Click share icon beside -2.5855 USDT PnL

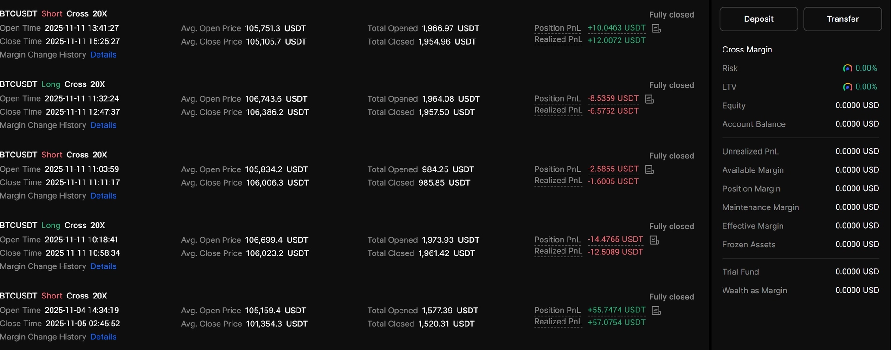click(x=649, y=170)
